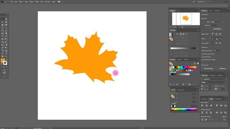This screenshot has width=230, height=129.
Task: Select the Line Segment tool
Action: pos(6,28)
